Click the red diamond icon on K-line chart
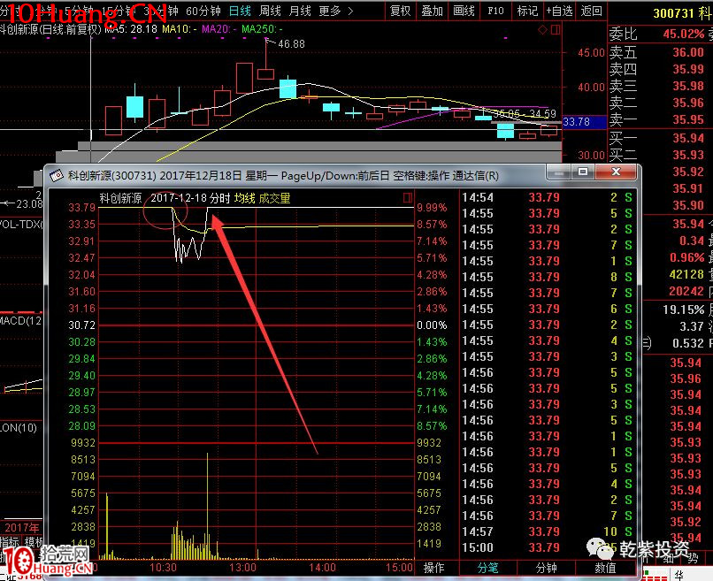Screen dimensions: 713x581 tap(542, 30)
